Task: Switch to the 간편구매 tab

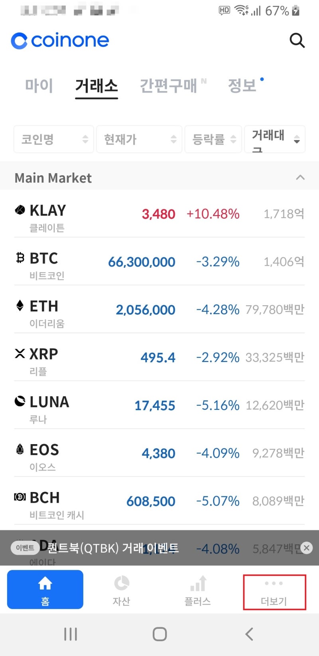Action: (169, 86)
